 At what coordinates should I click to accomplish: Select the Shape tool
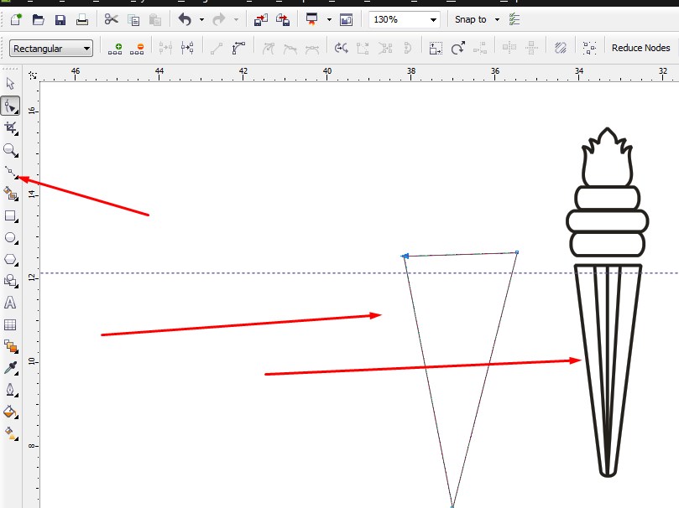[x=11, y=106]
